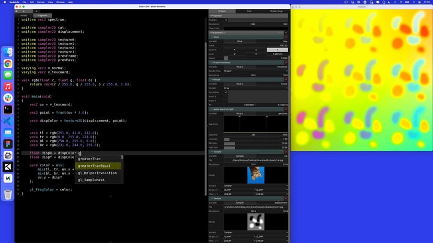Open Figma from the dock
The image size is (433, 243).
click(x=8, y=144)
